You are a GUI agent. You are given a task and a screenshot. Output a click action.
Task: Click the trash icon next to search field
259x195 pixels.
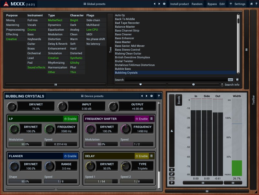click(x=237, y=80)
